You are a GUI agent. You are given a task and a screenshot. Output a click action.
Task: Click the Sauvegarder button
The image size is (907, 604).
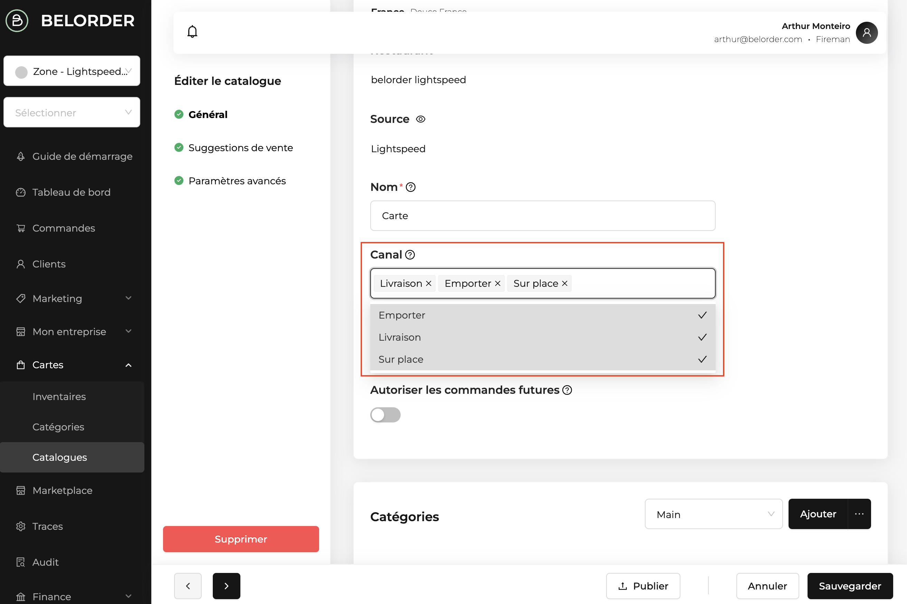tap(850, 586)
